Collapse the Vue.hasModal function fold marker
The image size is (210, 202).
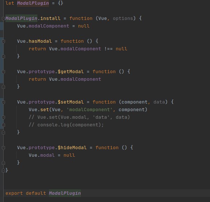4,41
